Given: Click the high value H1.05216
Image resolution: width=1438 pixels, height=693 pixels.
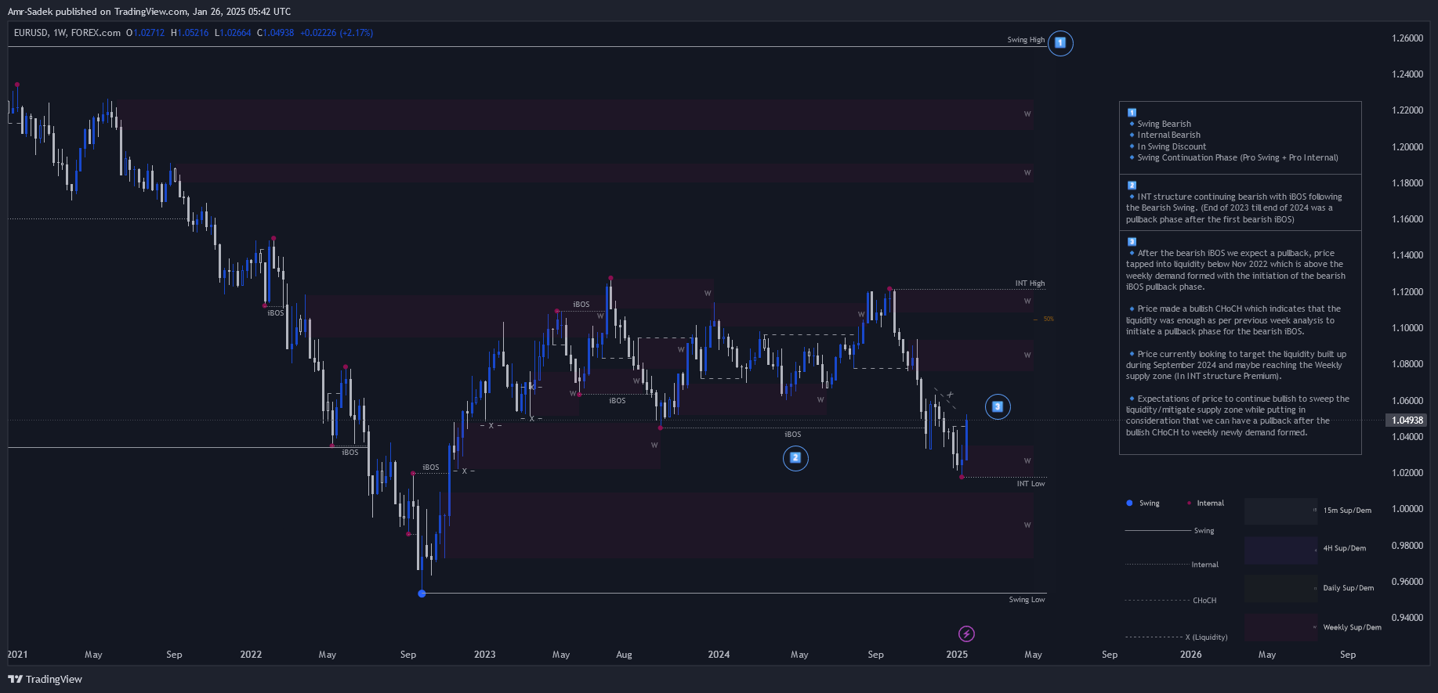Looking at the screenshot, I should pyautogui.click(x=190, y=33).
